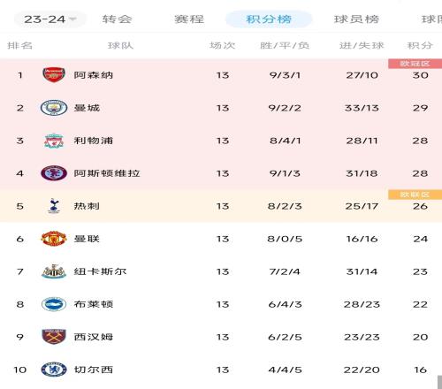This screenshot has width=442, height=389.
Task: Select the Liverpool club badge
Action: [x=54, y=141]
